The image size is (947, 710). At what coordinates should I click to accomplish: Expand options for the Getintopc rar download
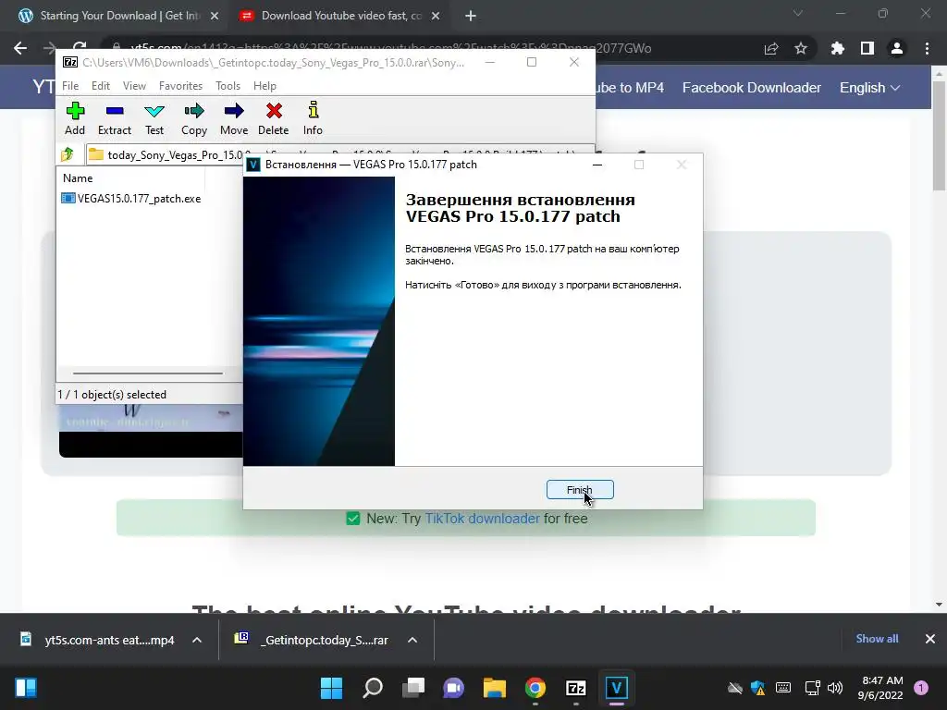(x=412, y=640)
